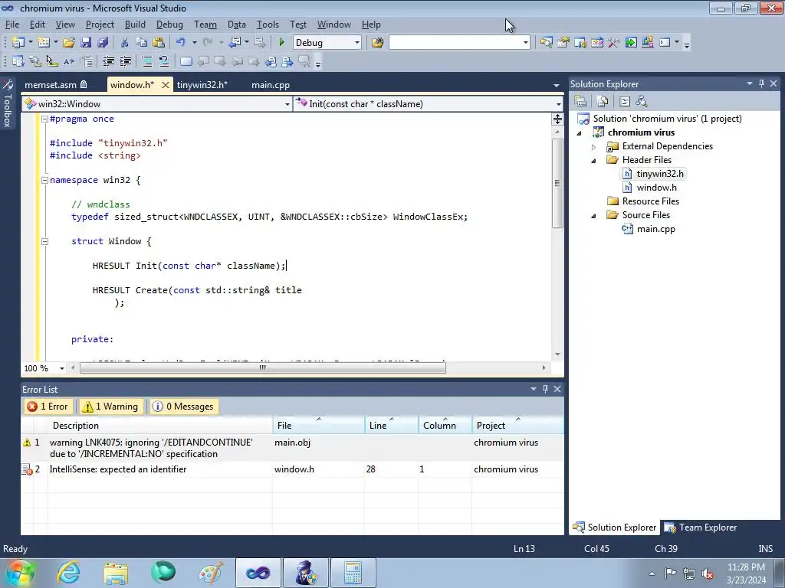Click the Undo arrow icon
The image size is (785, 588).
[x=181, y=43]
